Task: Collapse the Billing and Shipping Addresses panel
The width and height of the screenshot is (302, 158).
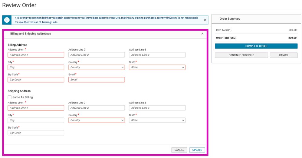Action: tap(202, 34)
